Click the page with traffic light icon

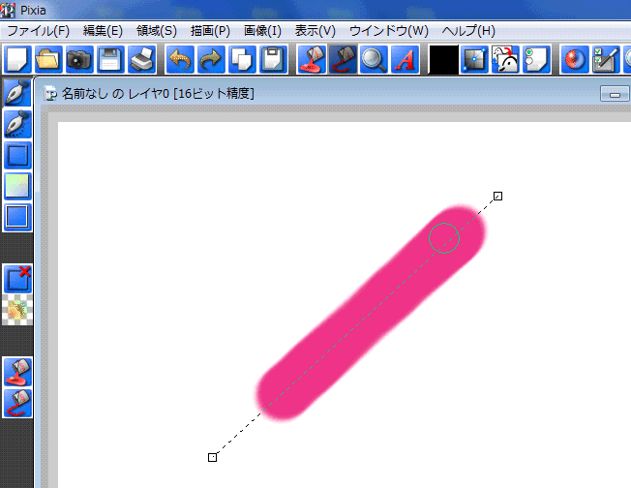pyautogui.click(x=536, y=60)
